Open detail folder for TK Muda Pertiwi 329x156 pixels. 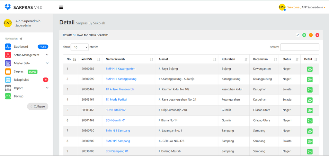310,100
